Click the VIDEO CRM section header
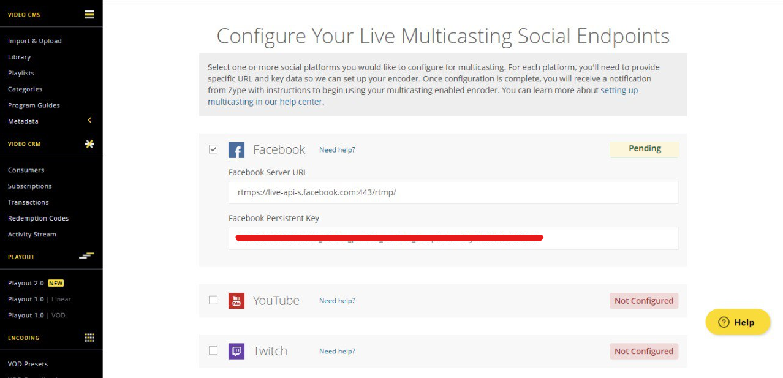This screenshot has width=783, height=378. click(24, 144)
